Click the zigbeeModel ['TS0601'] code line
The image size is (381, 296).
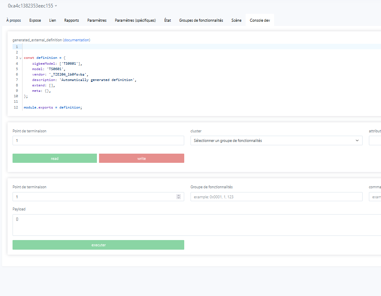pos(57,63)
